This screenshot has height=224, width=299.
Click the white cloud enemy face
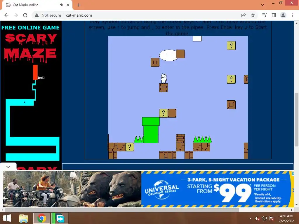168,55
